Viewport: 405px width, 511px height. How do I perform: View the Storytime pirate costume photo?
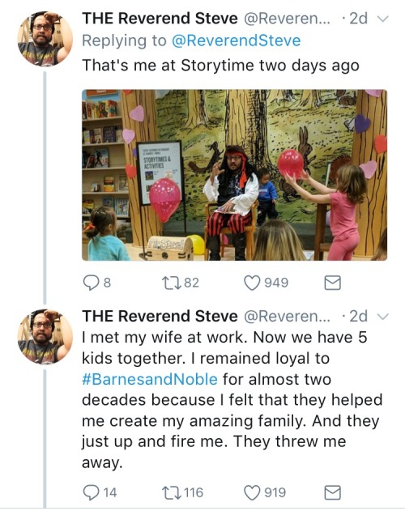pyautogui.click(x=234, y=175)
